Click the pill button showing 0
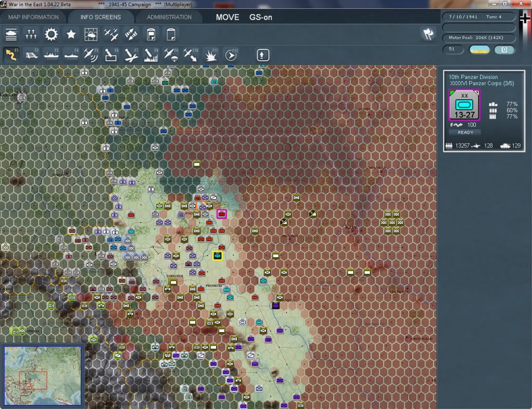 [504, 49]
